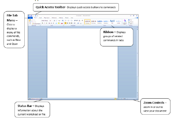Open the Page Layout tab
The height and width of the screenshot is (119, 174).
click(47, 18)
